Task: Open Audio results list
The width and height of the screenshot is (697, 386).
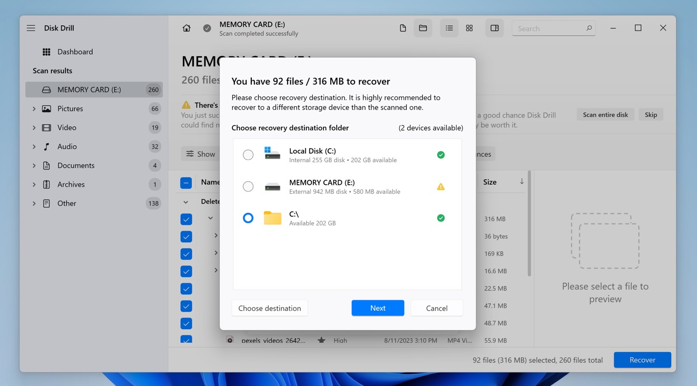Action: 94,146
